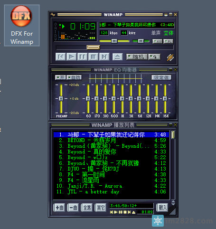Select playlist track 7 starting with DJ
This screenshot has width=216, height=229.
click(x=111, y=169)
